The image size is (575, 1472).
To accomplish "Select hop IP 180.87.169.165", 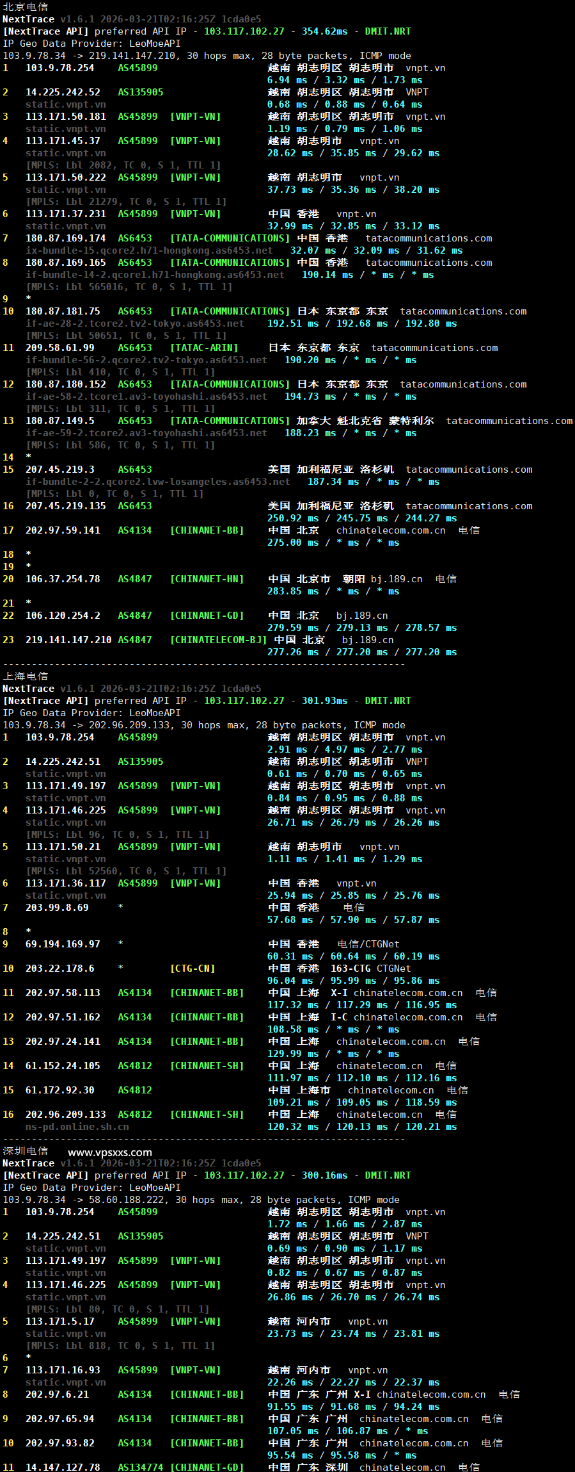I will click(x=66, y=263).
